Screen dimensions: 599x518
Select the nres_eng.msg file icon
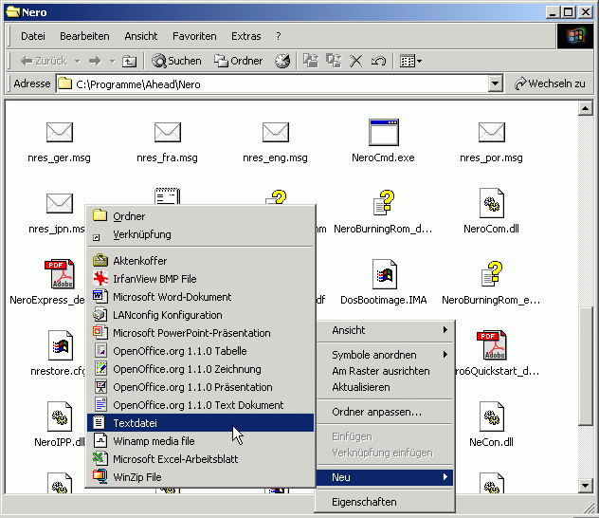276,132
